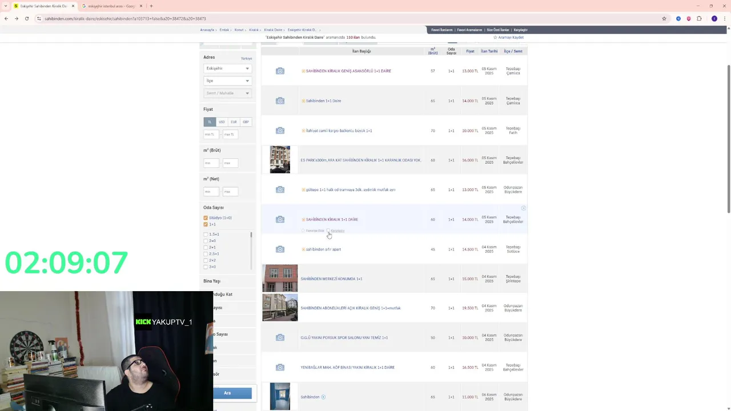The image size is (731, 411).
Task: Click Oda Sayısı list scrollbar thumb
Action: click(251, 235)
